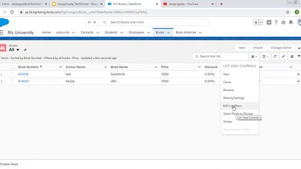The height and width of the screenshot is (169, 301).
Task: Choose Clone in List View Controls
Action: pyautogui.click(x=240, y=82)
